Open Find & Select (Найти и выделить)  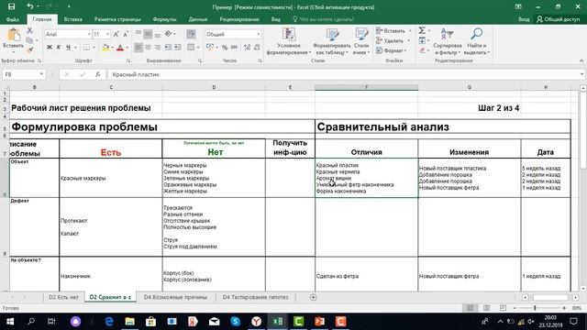coord(477,41)
